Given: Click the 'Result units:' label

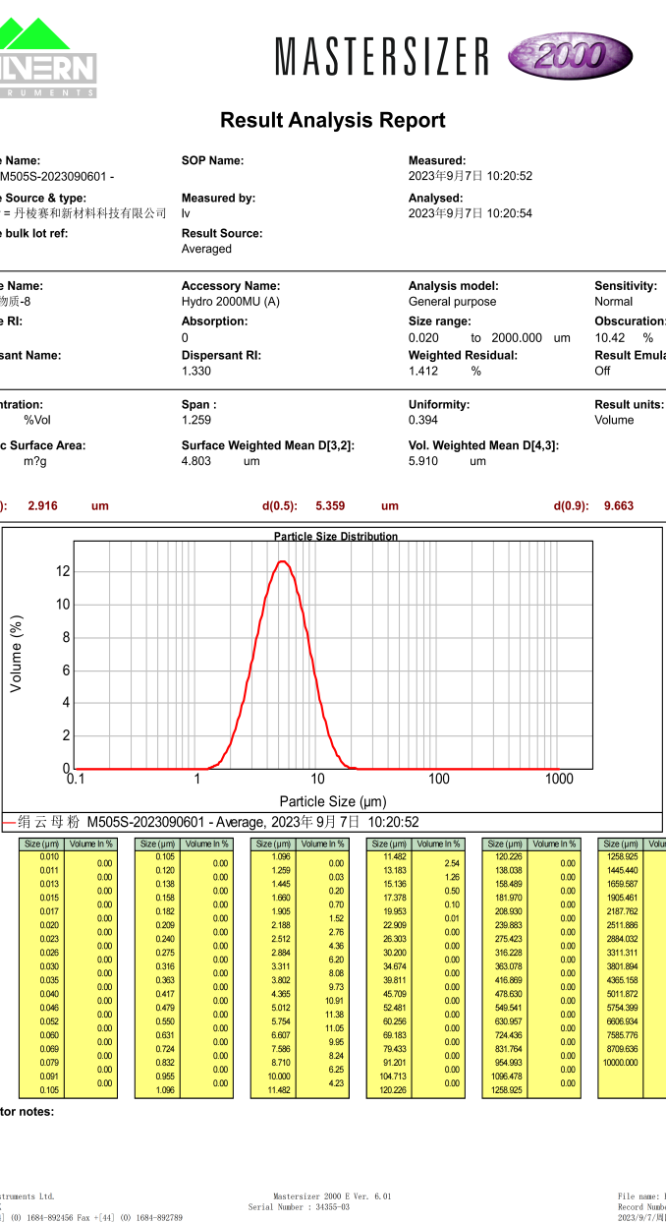Looking at the screenshot, I should [x=630, y=404].
